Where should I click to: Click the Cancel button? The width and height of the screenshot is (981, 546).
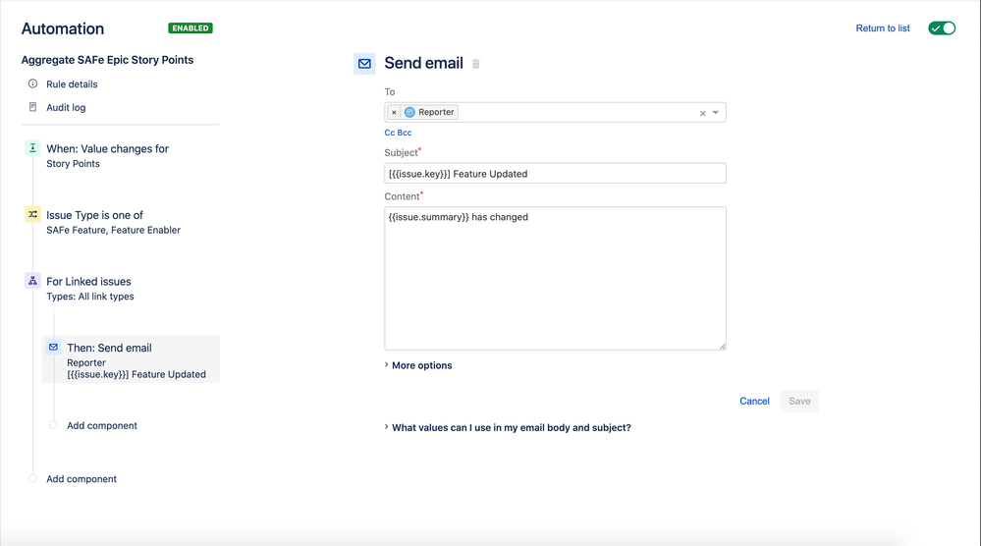(x=754, y=401)
